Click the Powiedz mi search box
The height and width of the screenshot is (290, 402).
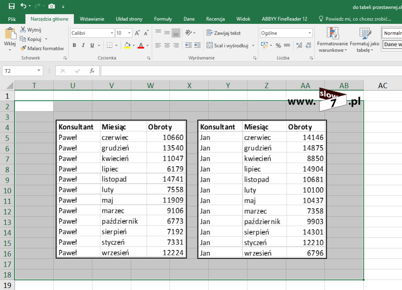(355, 19)
